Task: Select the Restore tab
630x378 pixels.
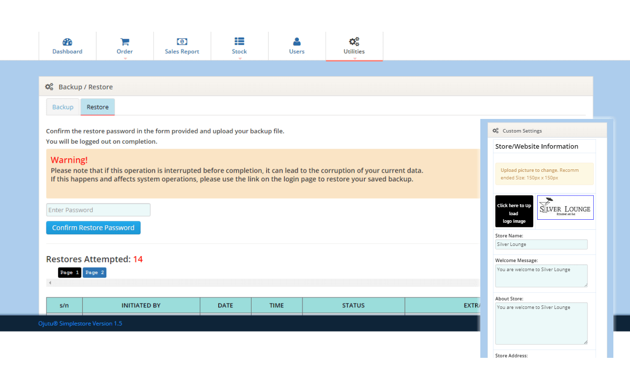Action: [x=98, y=107]
